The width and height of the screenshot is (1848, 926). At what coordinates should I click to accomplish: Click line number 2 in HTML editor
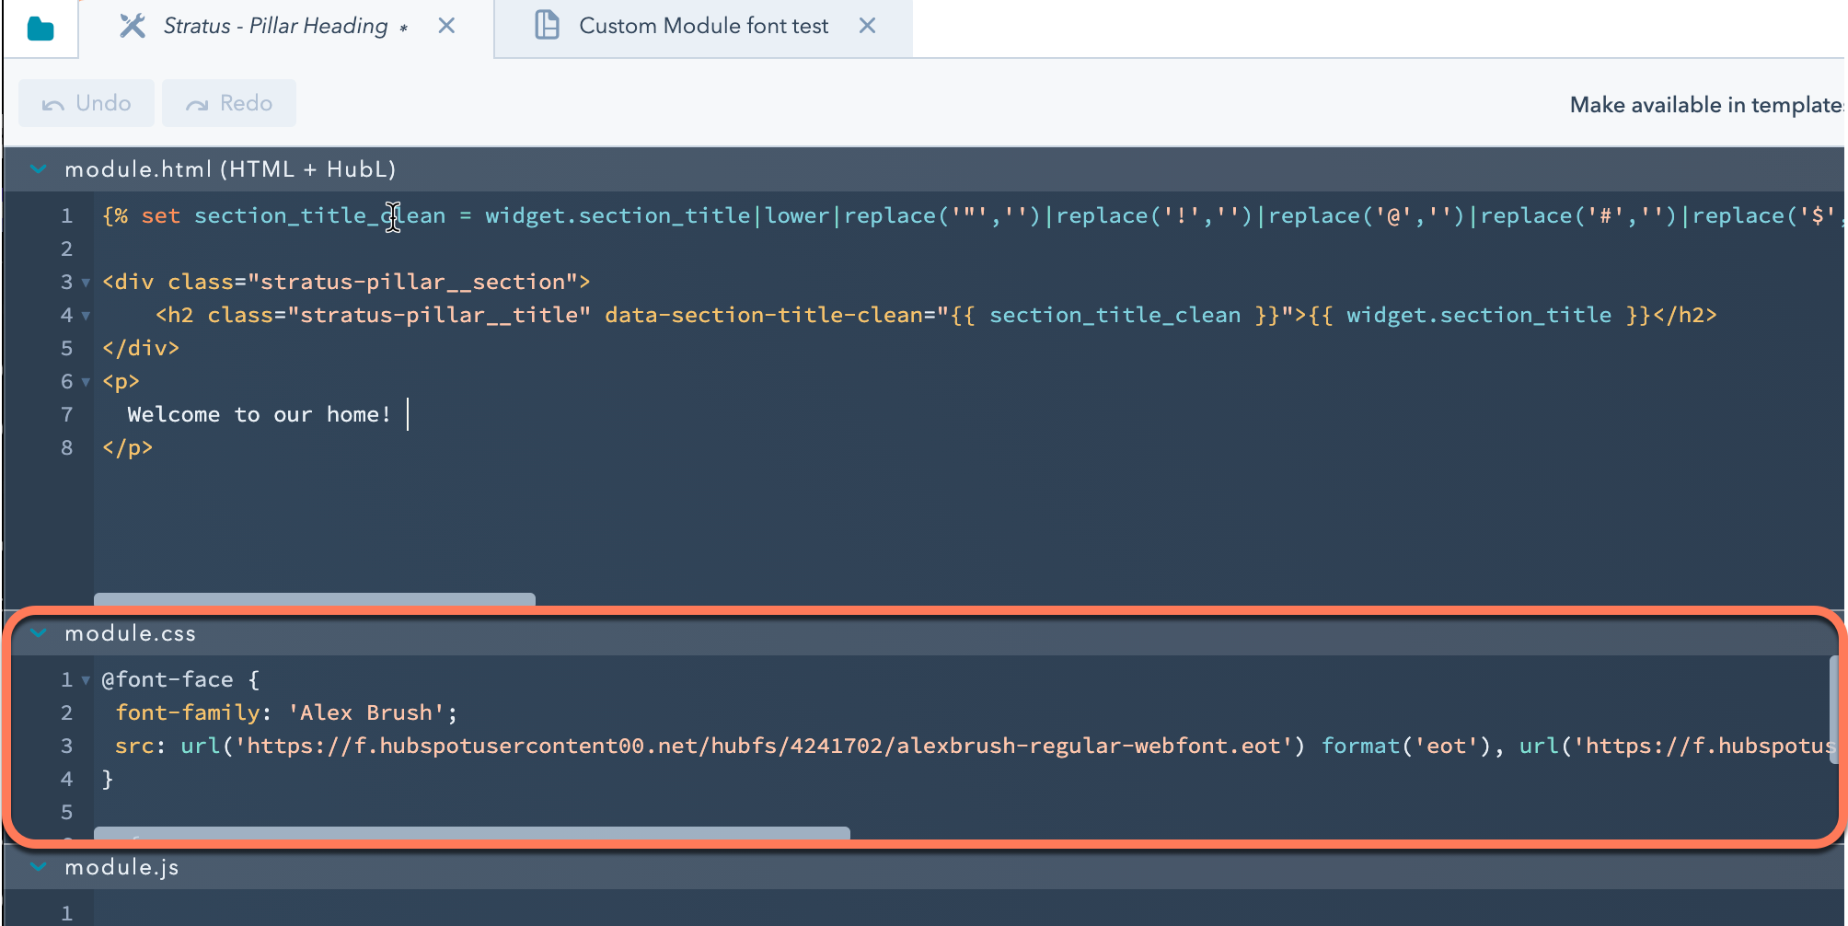[66, 249]
